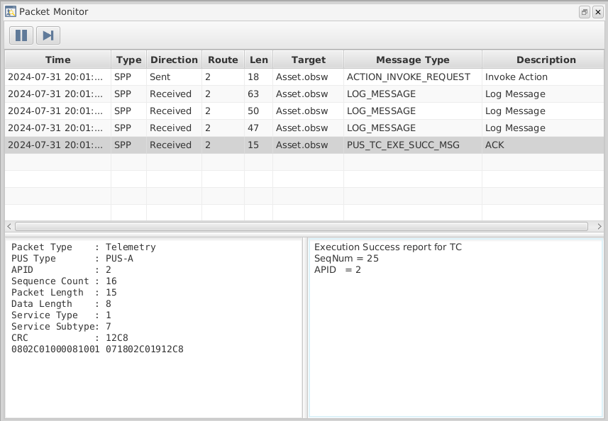Sort packets by the Time column

click(58, 60)
